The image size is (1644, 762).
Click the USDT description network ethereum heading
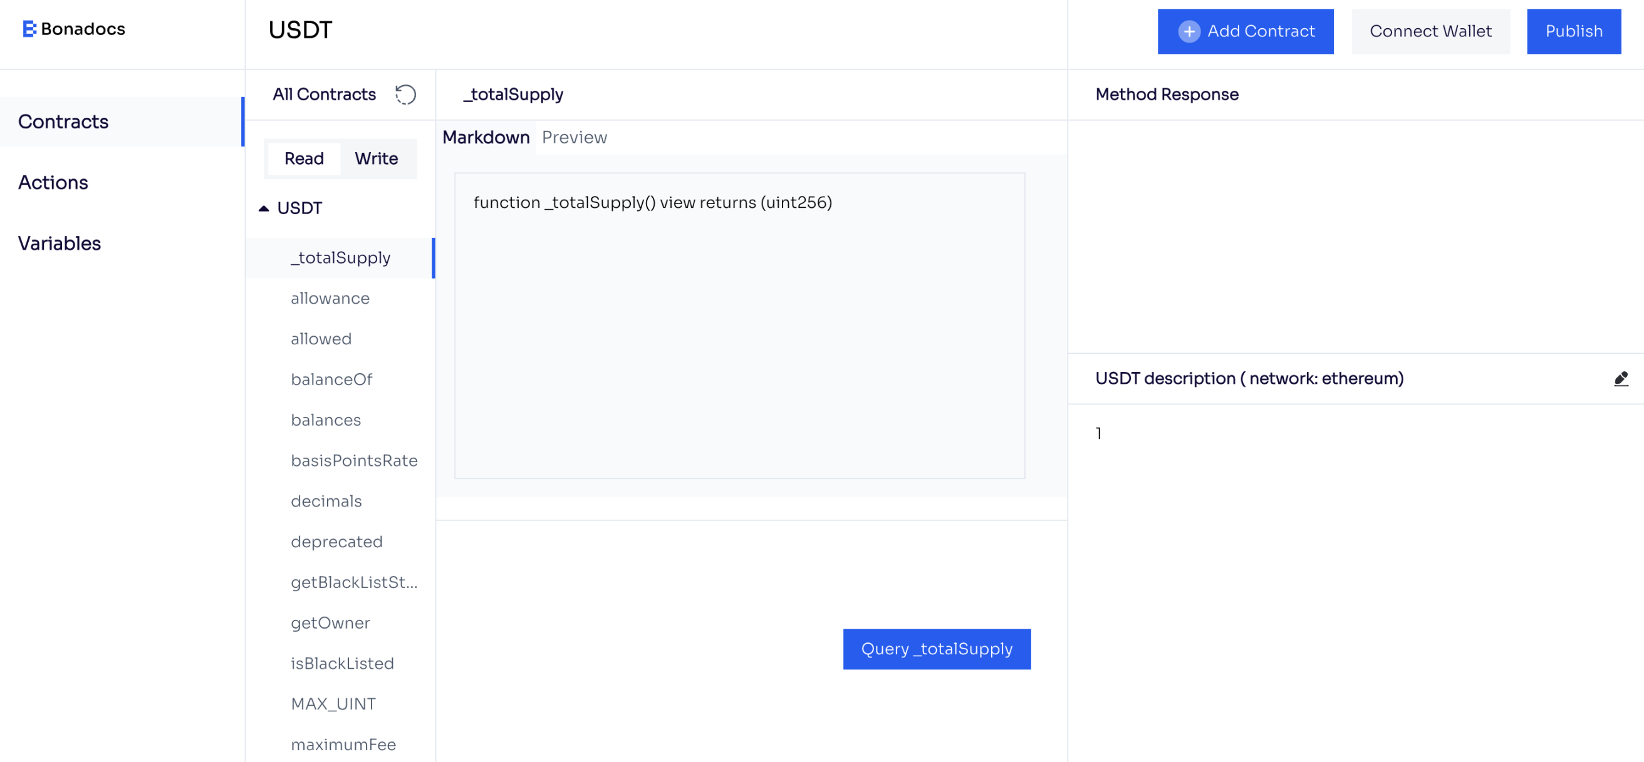(x=1249, y=379)
